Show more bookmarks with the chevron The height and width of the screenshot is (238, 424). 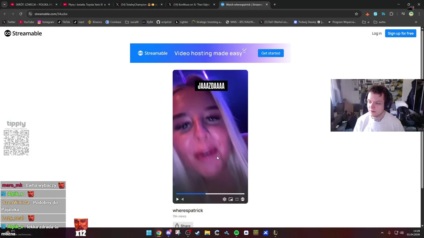tap(416, 22)
